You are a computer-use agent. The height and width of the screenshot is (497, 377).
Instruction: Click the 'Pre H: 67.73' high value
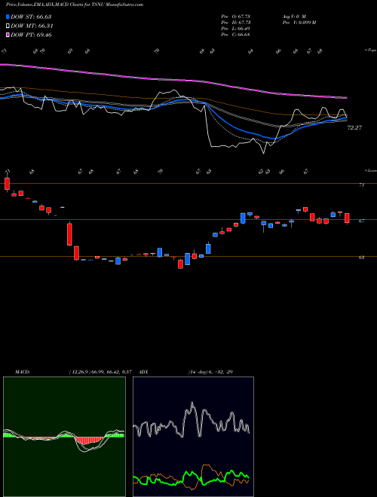click(235, 23)
